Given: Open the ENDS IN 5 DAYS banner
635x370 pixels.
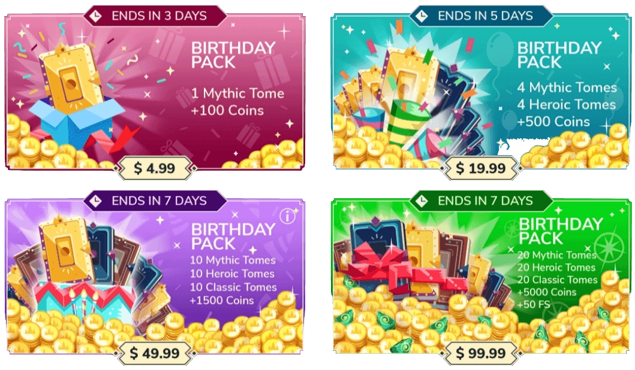Looking at the screenshot, I should click(481, 16).
